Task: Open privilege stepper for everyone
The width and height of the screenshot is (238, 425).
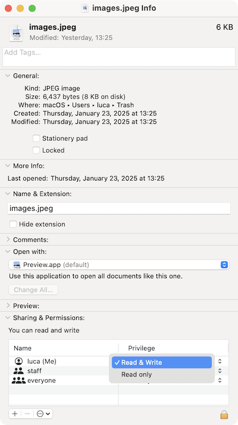Action: pos(220,380)
